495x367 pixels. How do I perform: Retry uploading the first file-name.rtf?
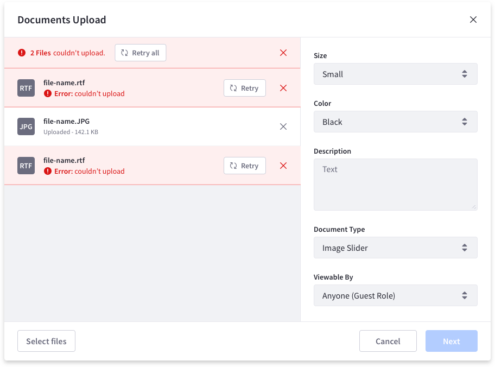pos(244,88)
